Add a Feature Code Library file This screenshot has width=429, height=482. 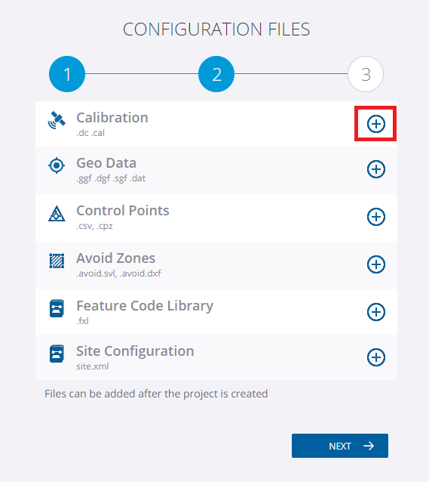376,312
